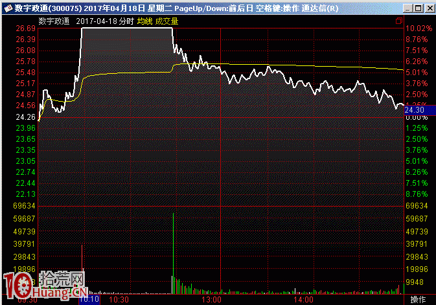Click the 25.48 price label
This screenshot has height=305, width=436.
tap(25, 73)
